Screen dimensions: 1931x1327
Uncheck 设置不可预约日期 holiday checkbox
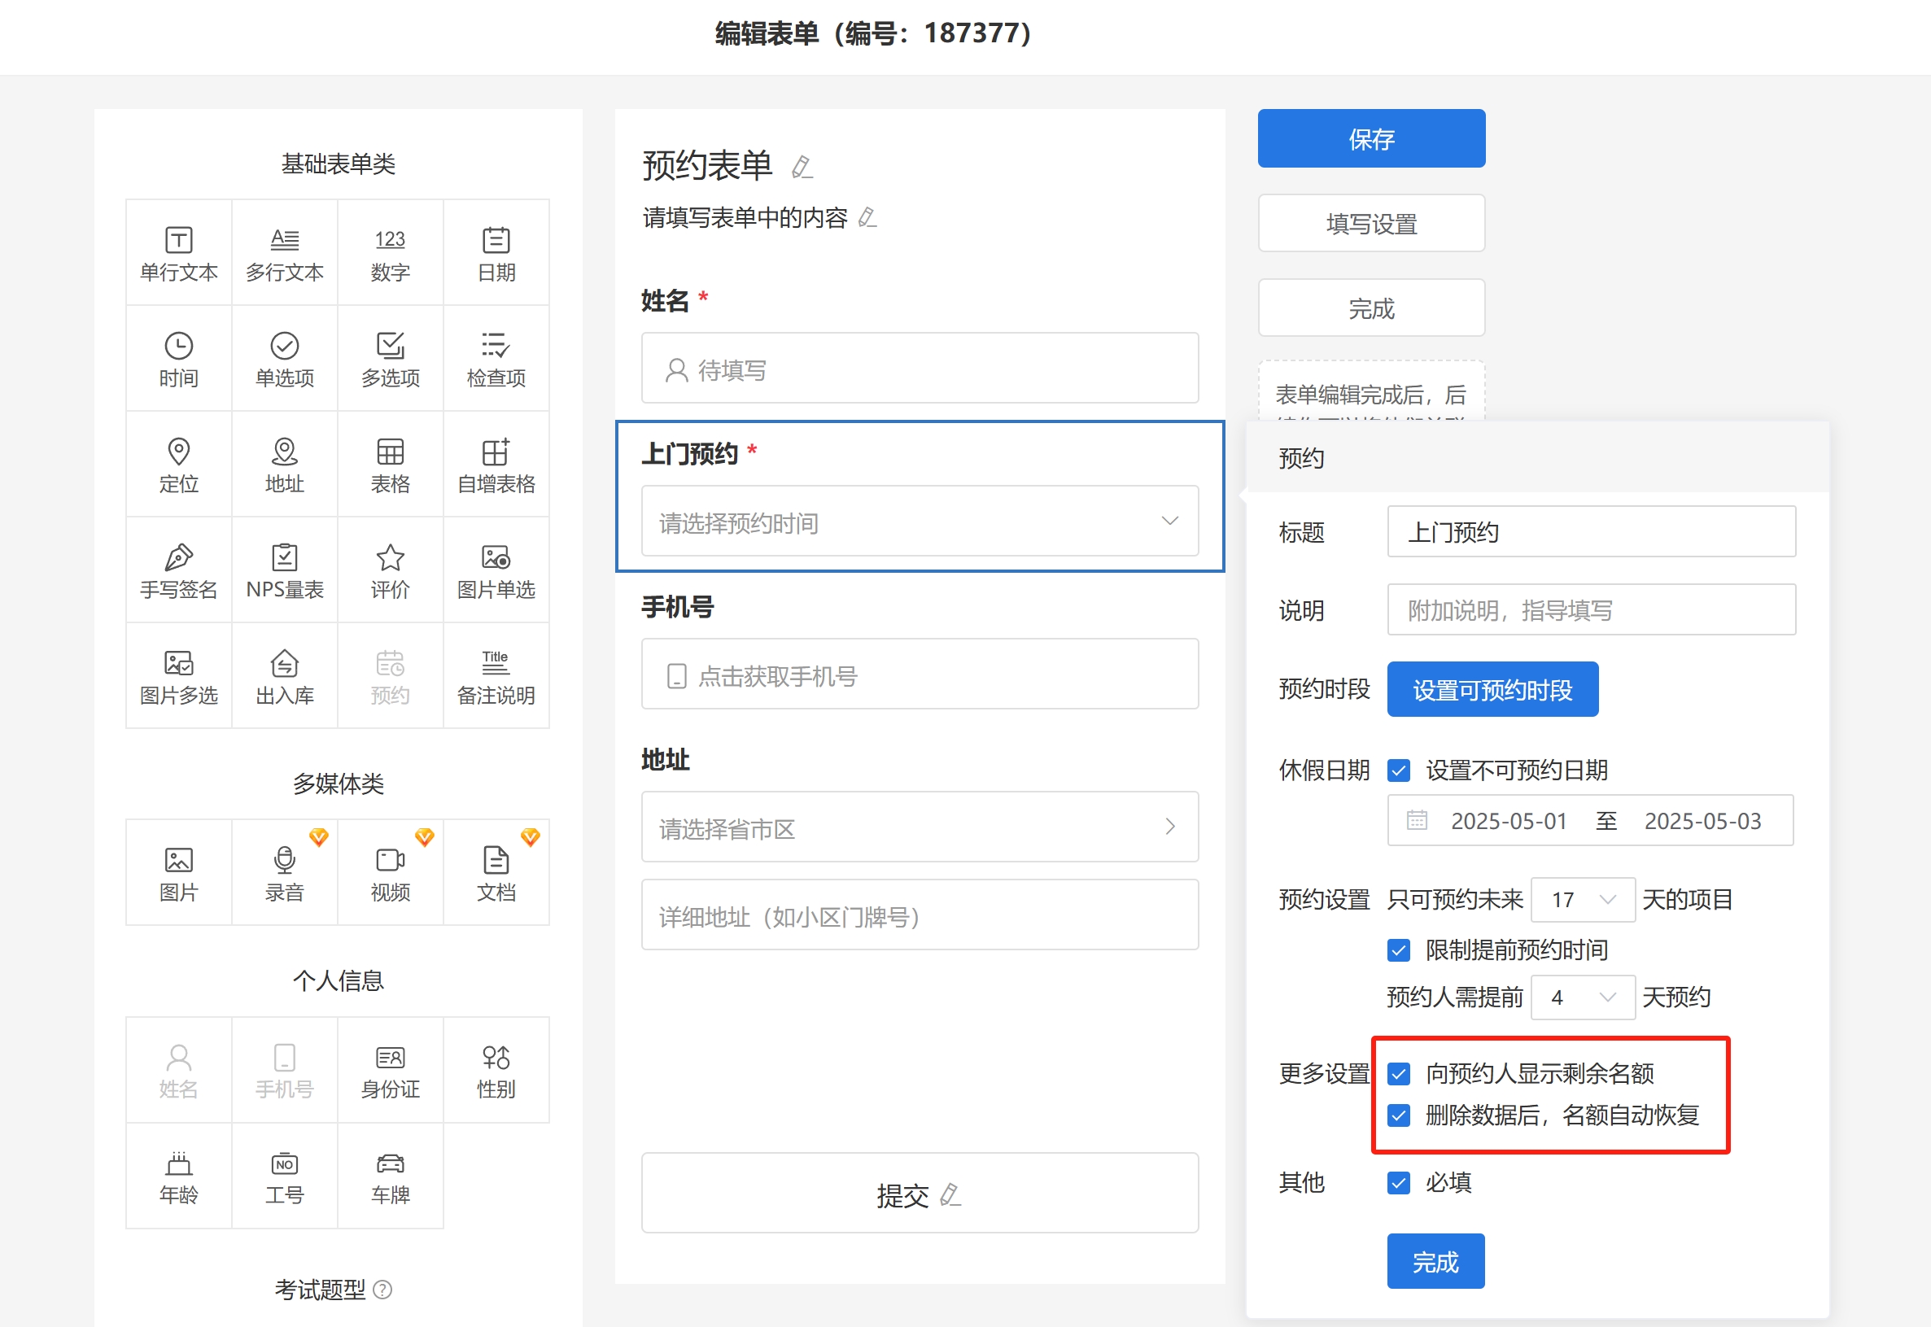(1398, 770)
